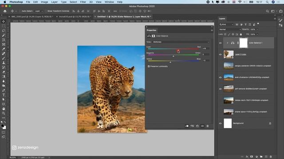Add a layer mask from Layers footer
This screenshot has width=284, height=159.
click(252, 157)
